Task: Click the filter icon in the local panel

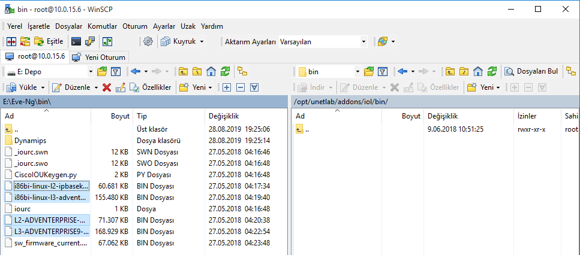Action: click(x=116, y=72)
